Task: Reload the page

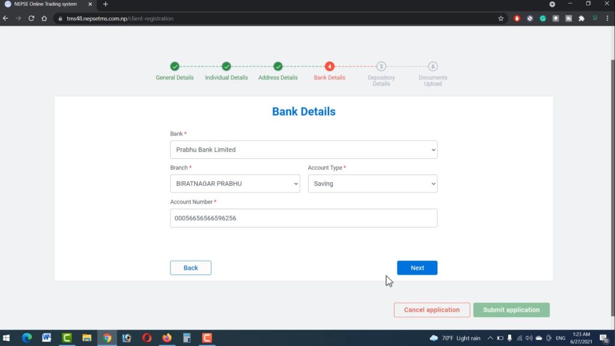Action: pos(31,19)
